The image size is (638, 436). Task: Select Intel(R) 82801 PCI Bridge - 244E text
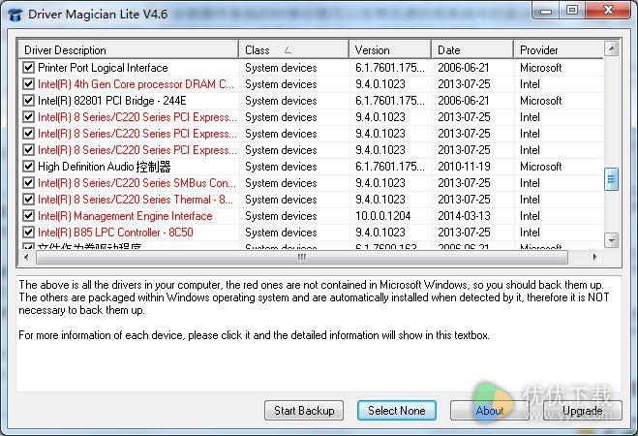(112, 100)
